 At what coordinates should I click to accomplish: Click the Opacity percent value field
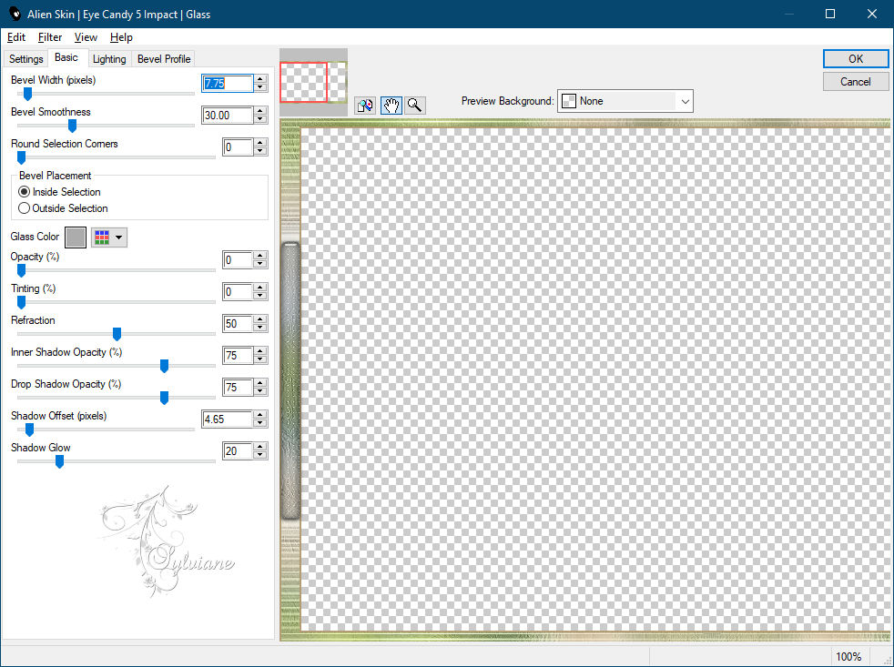pyautogui.click(x=238, y=260)
